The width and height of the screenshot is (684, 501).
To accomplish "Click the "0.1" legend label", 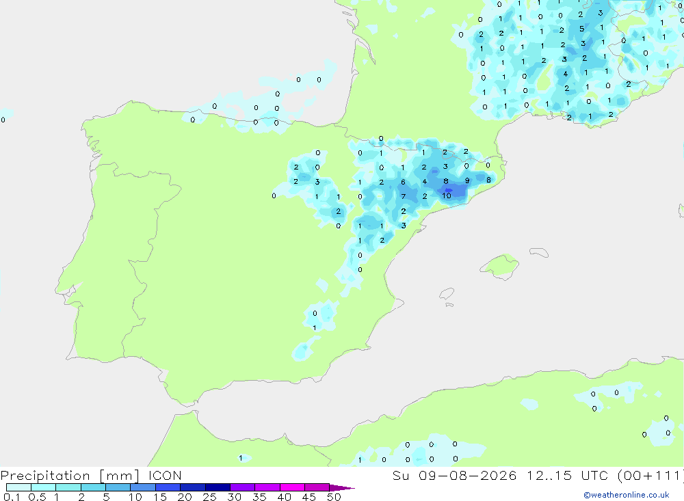I will coord(12,497).
